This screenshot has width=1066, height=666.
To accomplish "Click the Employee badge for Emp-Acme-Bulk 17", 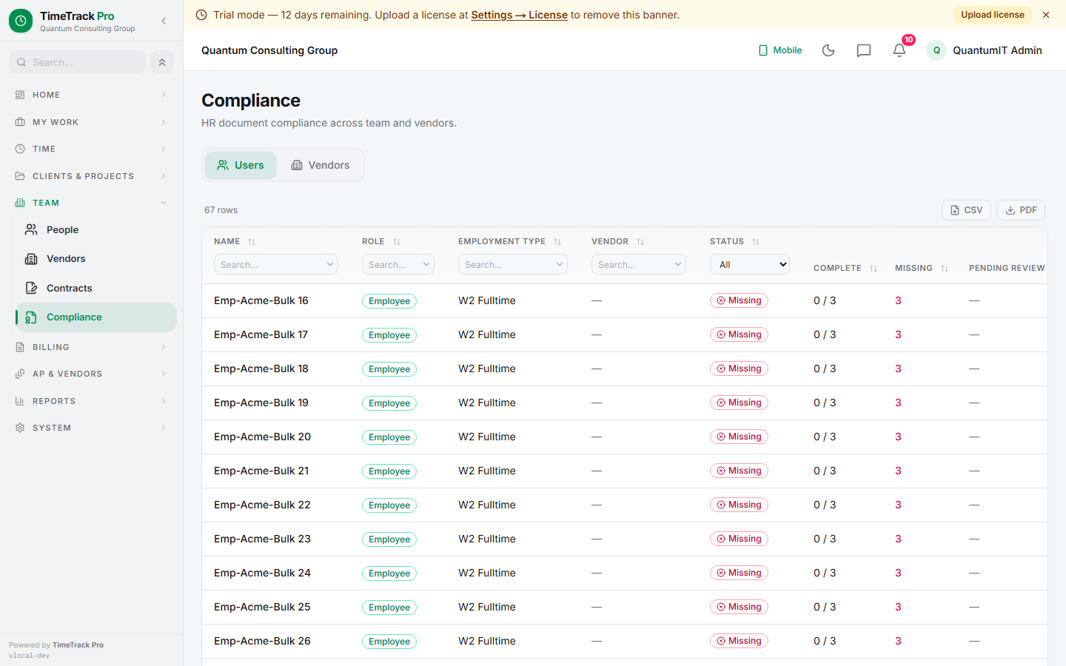I will click(389, 335).
